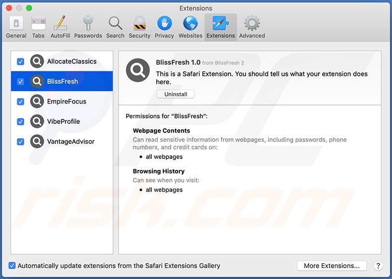392x279 pixels.
Task: Select BlissFresh in the extension list
Action: pos(62,81)
